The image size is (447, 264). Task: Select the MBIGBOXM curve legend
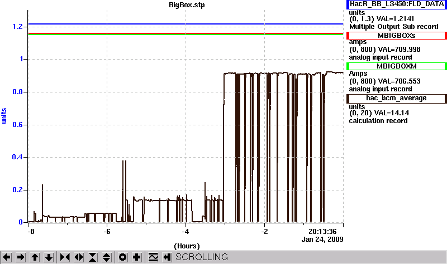(x=397, y=66)
